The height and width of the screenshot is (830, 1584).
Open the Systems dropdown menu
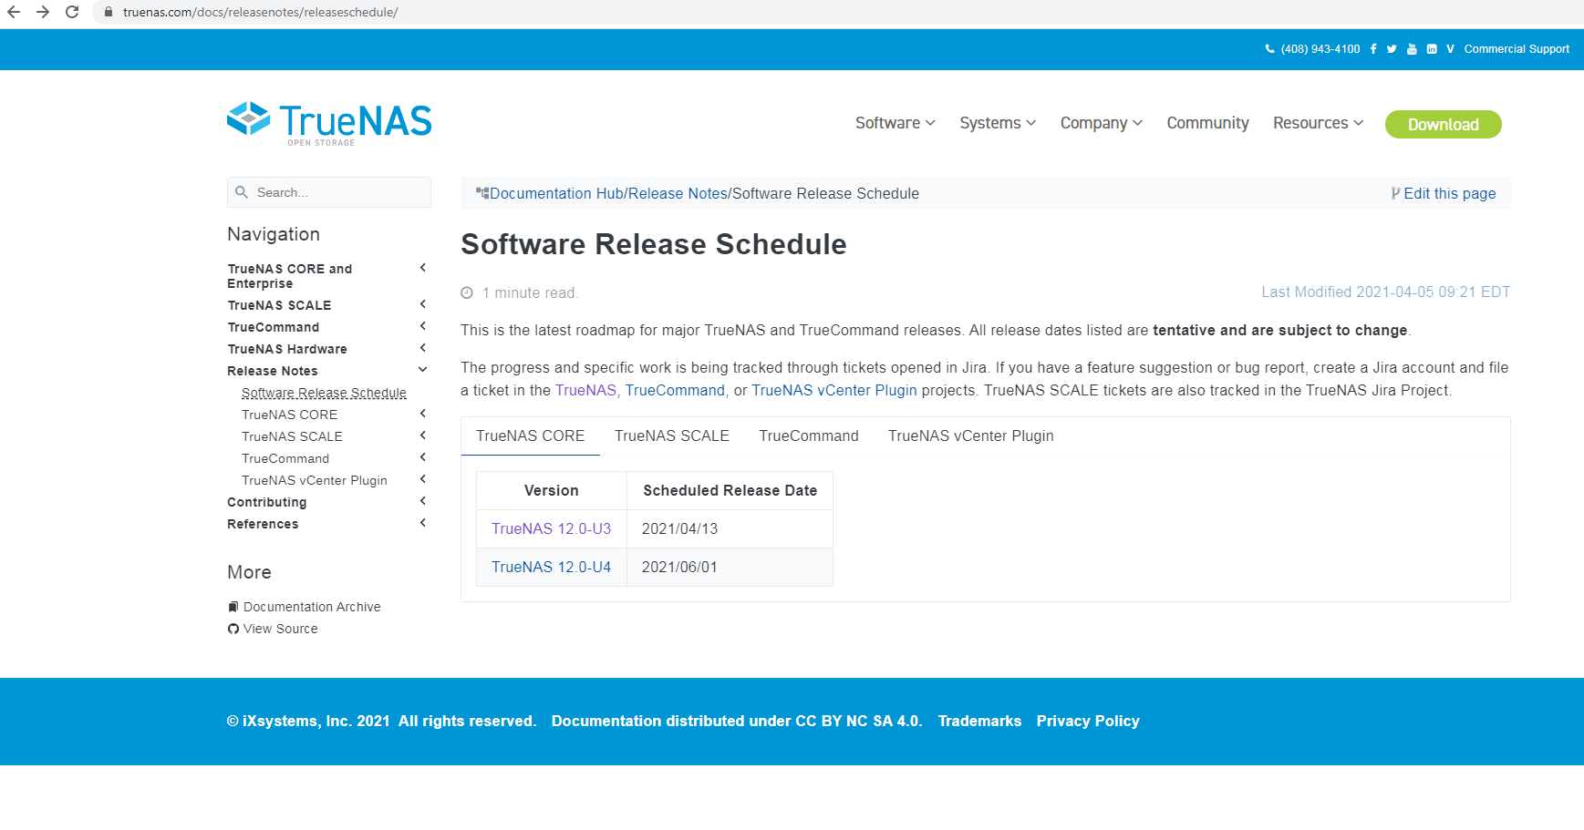(x=998, y=123)
